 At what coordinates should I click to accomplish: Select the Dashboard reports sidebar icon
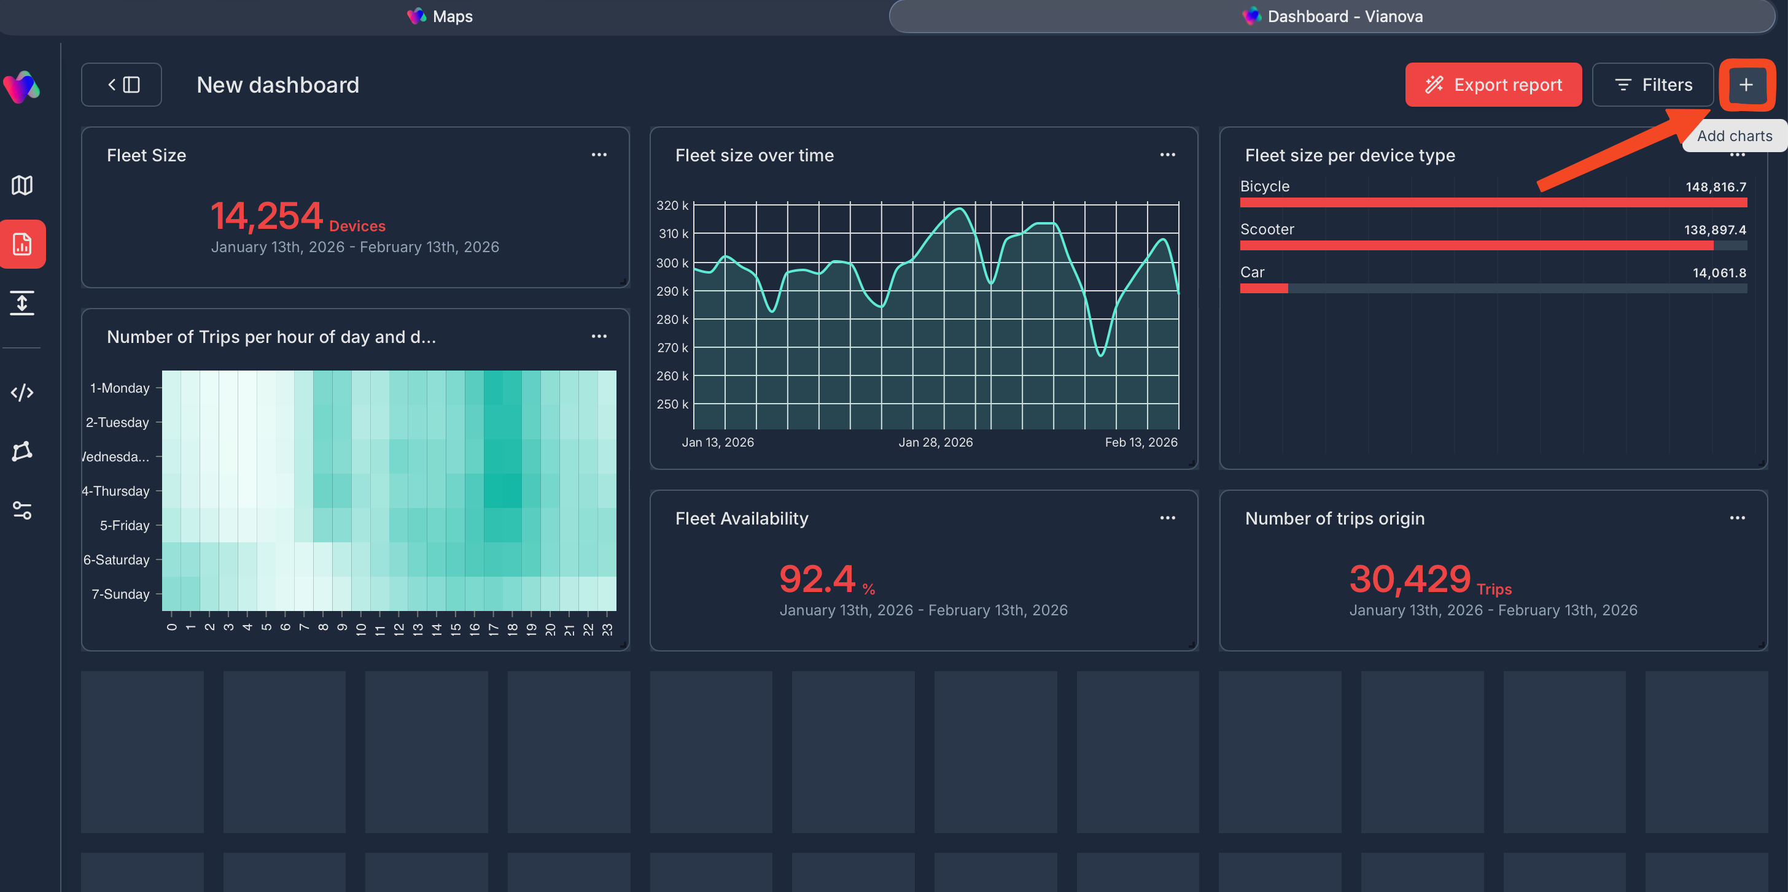click(22, 244)
